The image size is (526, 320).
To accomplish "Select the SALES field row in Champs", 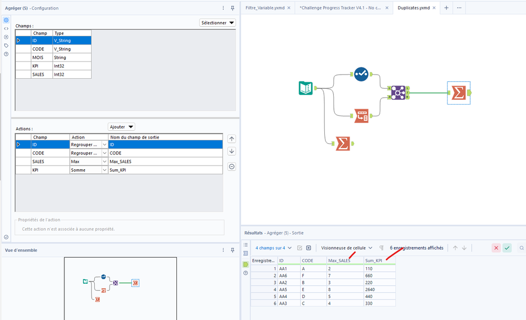I will point(53,74).
